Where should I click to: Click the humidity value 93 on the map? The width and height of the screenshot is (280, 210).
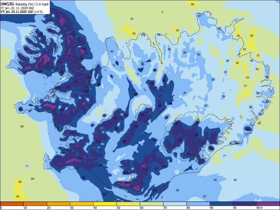click(112, 76)
